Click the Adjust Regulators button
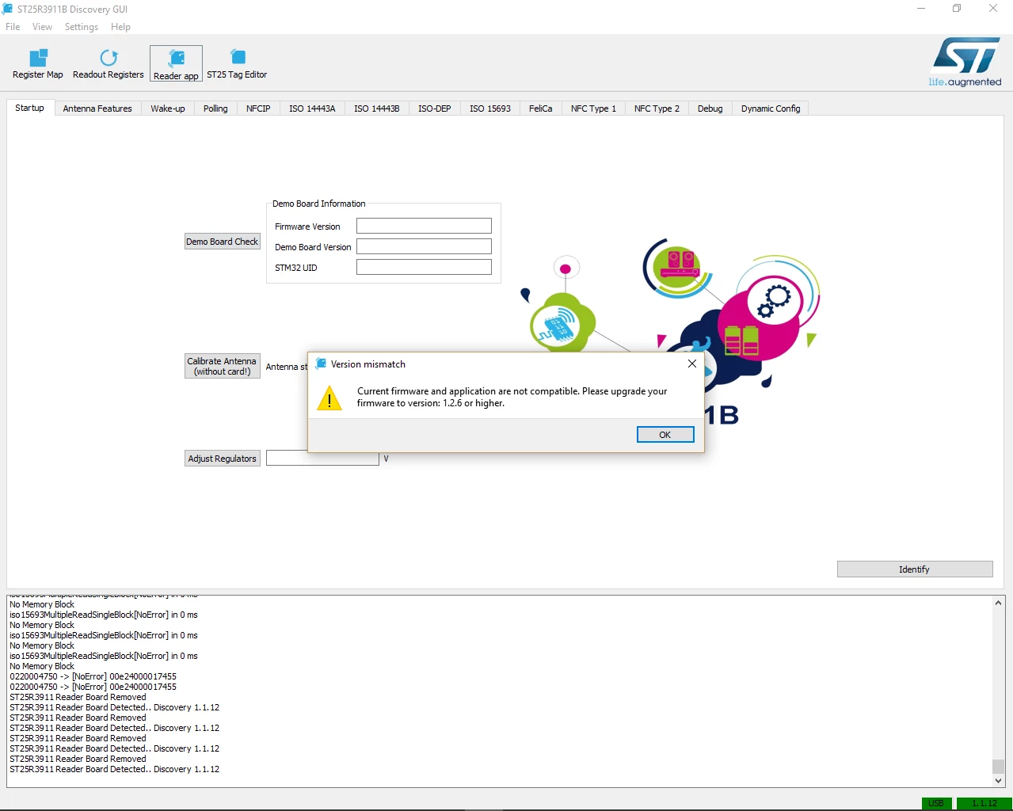Viewport: 1013px width, 811px height. (x=223, y=459)
